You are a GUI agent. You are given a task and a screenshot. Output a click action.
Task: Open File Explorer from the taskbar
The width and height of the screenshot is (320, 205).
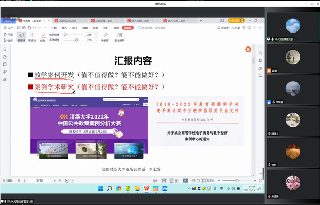(137, 188)
